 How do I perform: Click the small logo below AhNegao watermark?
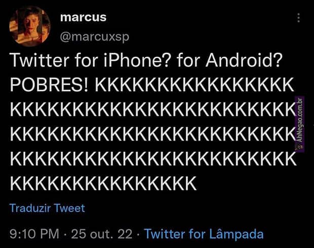[x=300, y=147]
